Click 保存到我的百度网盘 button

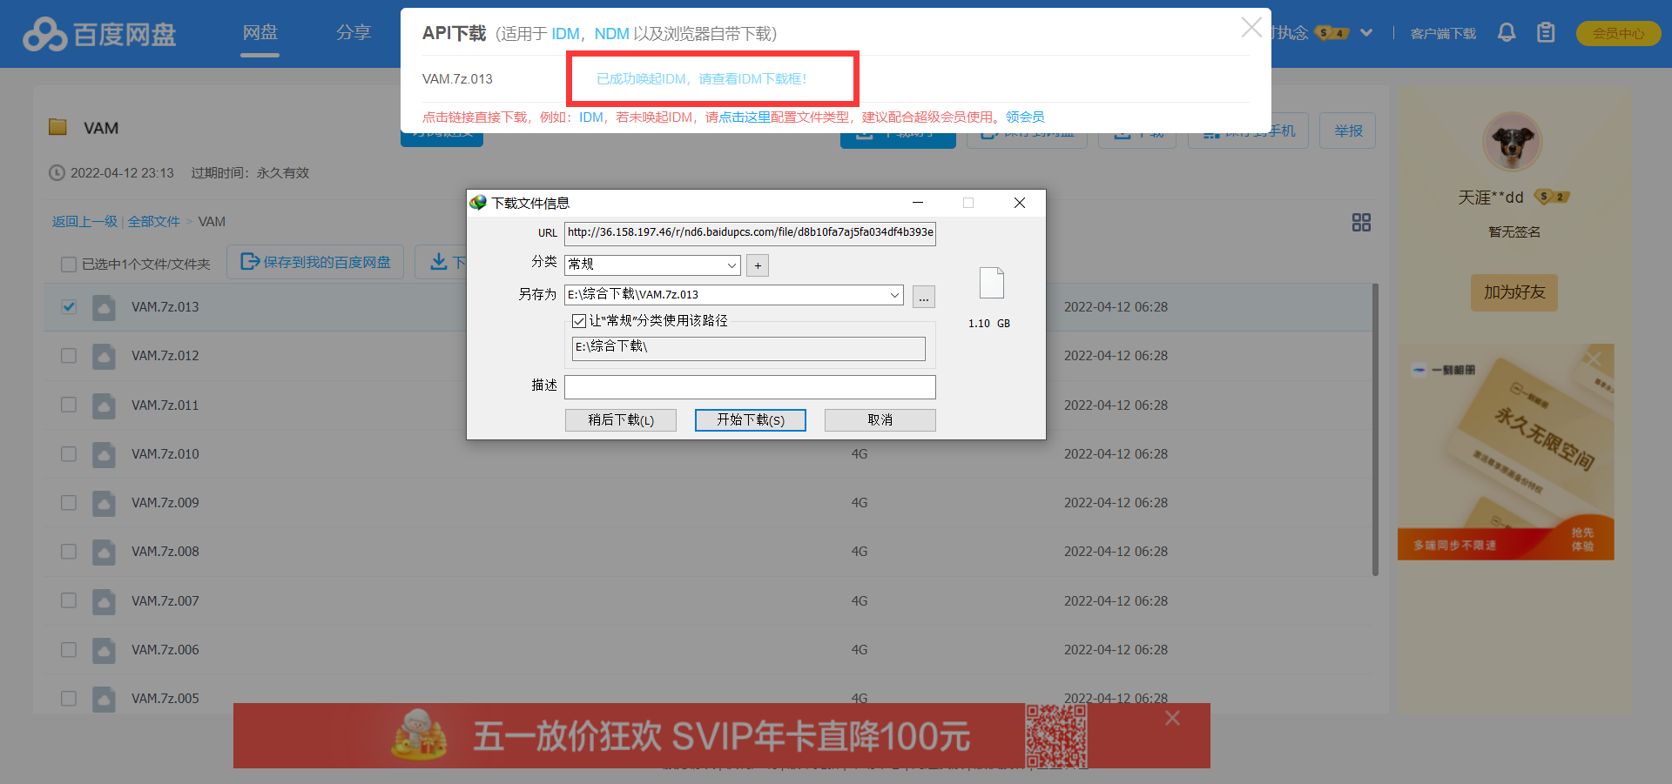(x=315, y=262)
